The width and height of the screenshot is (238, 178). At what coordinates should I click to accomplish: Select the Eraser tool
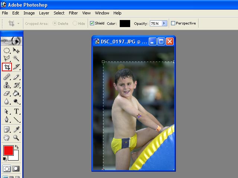(x=7, y=93)
